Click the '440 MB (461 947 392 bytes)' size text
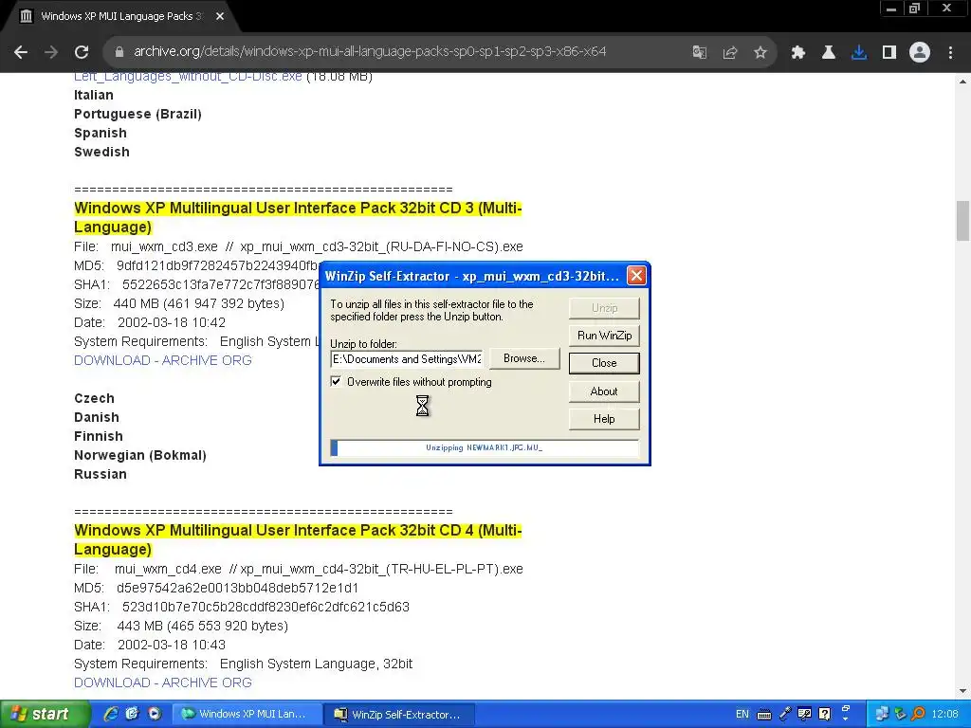The width and height of the screenshot is (971, 728). [x=199, y=303]
